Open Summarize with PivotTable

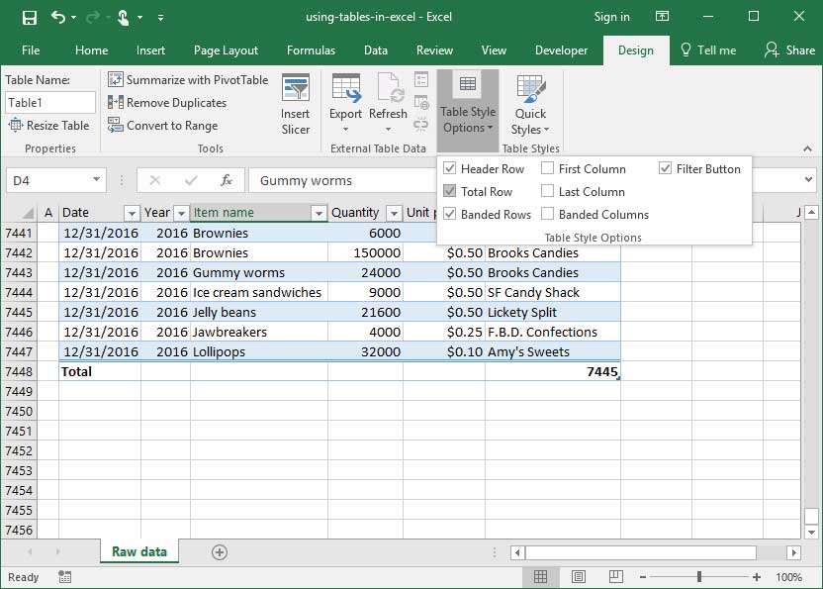point(187,79)
